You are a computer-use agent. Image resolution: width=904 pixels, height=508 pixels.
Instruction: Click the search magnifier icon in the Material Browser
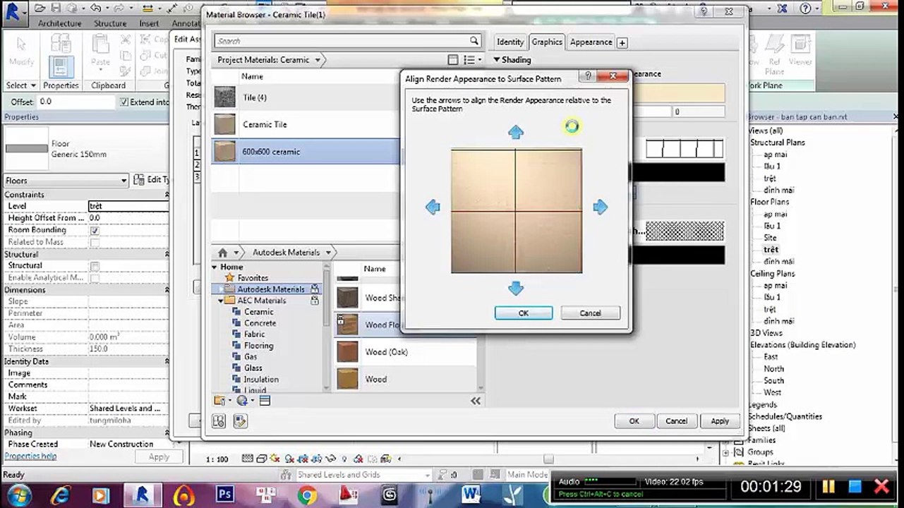(474, 41)
